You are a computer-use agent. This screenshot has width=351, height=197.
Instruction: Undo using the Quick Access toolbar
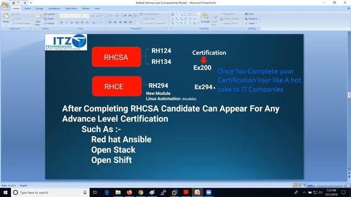coord(18,3)
